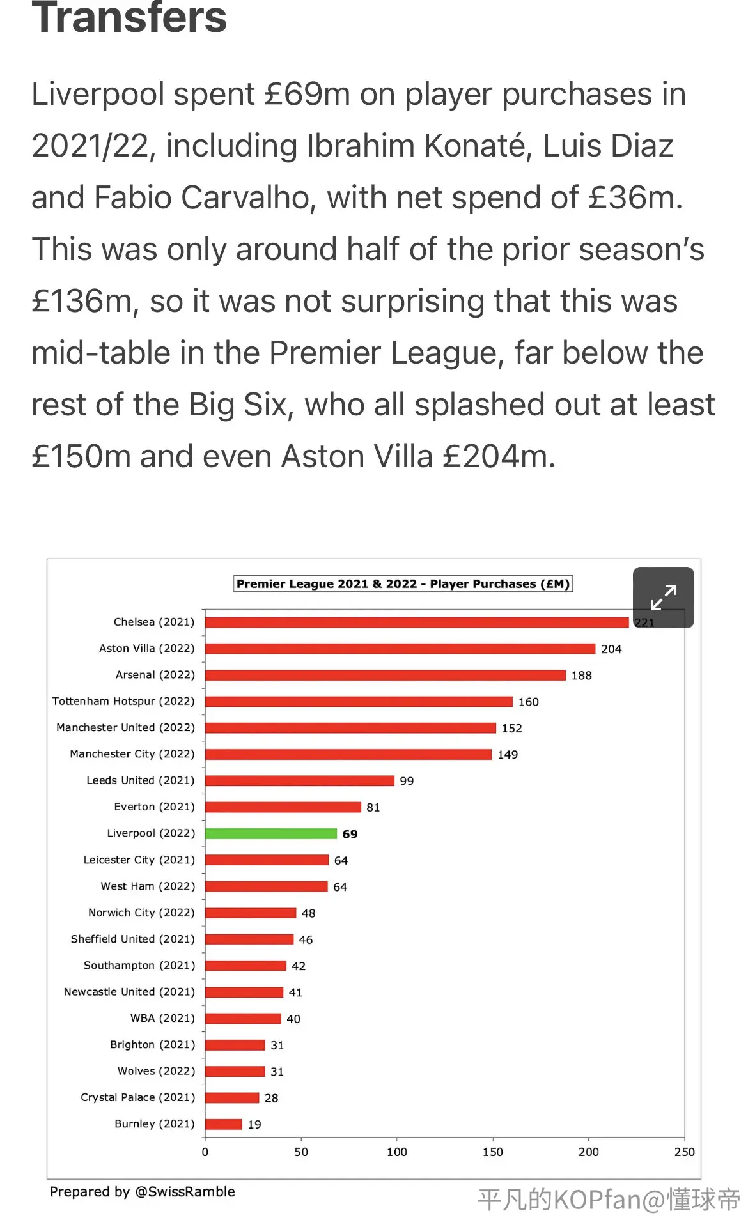Tap the 250 axis tick label
This screenshot has height=1220, width=748.
[x=684, y=1152]
